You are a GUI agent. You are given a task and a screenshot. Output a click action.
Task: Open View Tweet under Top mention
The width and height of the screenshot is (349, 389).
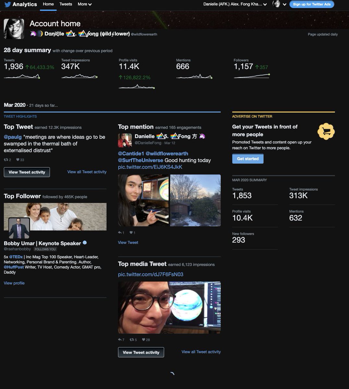click(128, 242)
